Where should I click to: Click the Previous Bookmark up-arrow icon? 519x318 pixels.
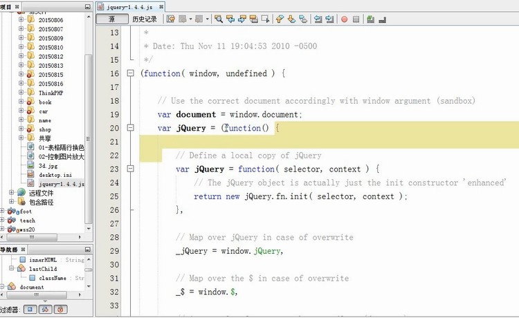click(x=280, y=19)
